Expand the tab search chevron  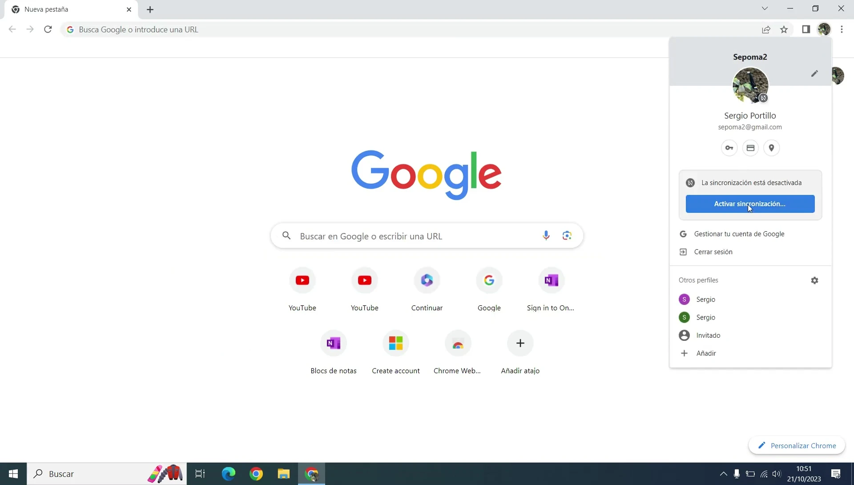765,8
